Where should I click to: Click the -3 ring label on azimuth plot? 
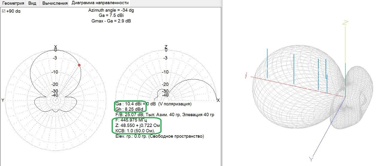pos(55,58)
